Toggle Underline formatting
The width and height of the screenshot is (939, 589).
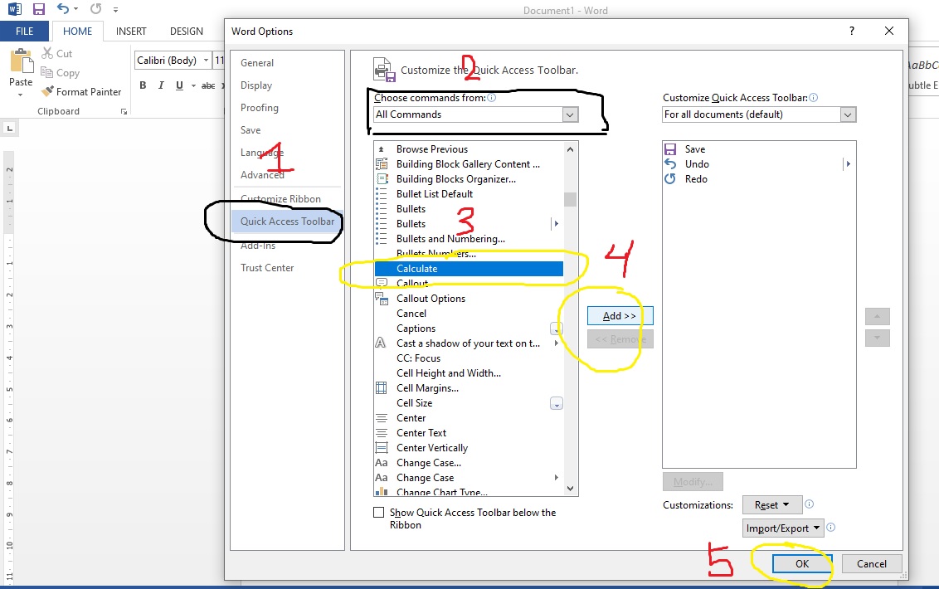[179, 85]
